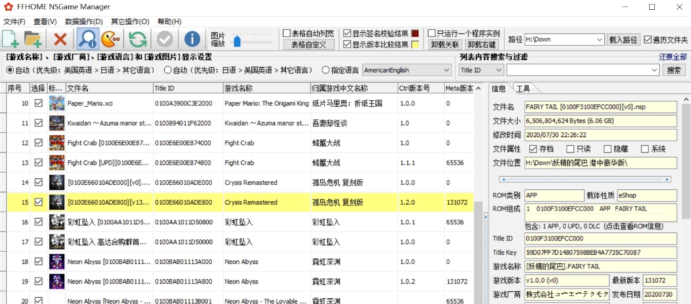The width and height of the screenshot is (691, 304).
Task: Click the Pac-Man toolbar icon
Action: [x=111, y=40]
